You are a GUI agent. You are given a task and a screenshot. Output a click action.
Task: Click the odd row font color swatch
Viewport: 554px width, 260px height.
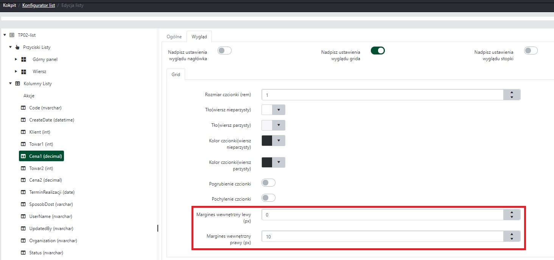click(x=267, y=141)
